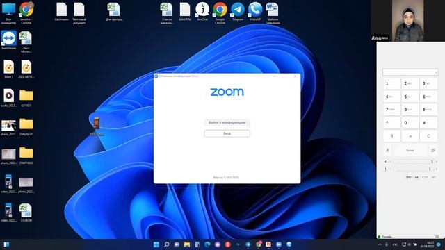
Task: Open the dialer number combo box dropdown arrow
Action: pos(436,72)
